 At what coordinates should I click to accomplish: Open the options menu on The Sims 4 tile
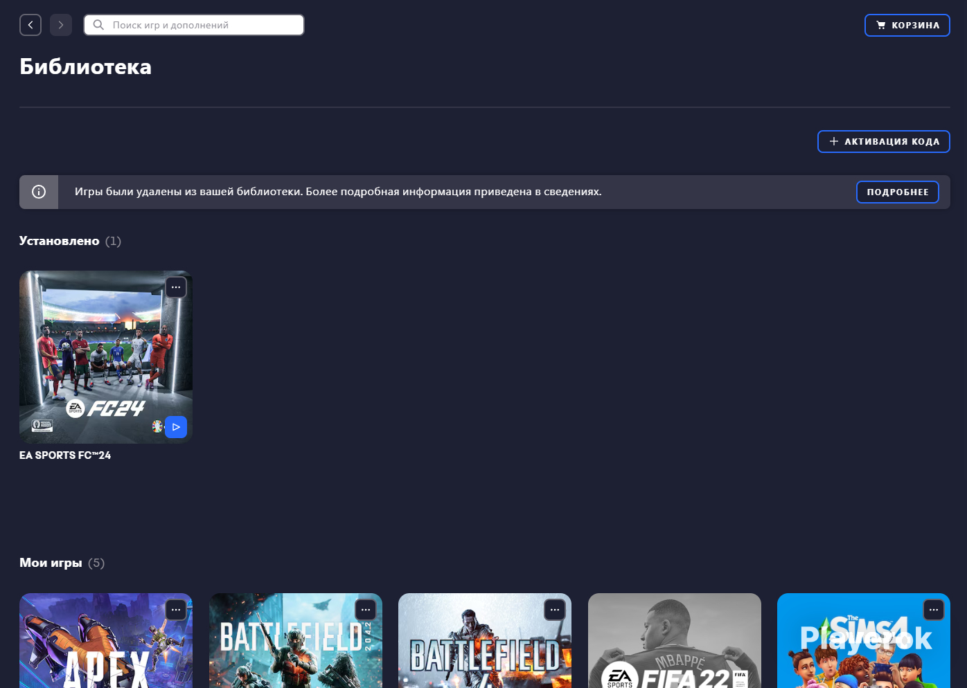934,610
